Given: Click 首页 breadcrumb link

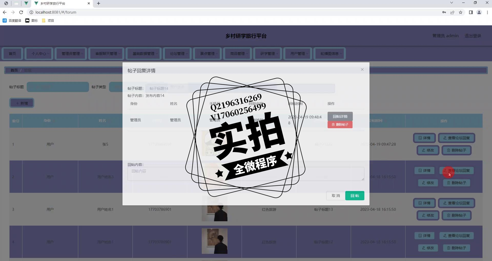Looking at the screenshot, I should pyautogui.click(x=14, y=70).
